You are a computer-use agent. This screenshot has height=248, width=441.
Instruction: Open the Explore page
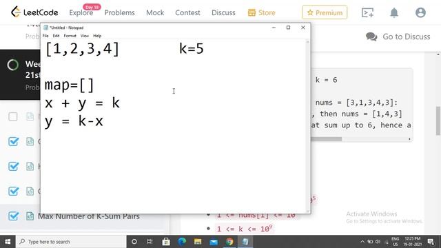point(81,12)
